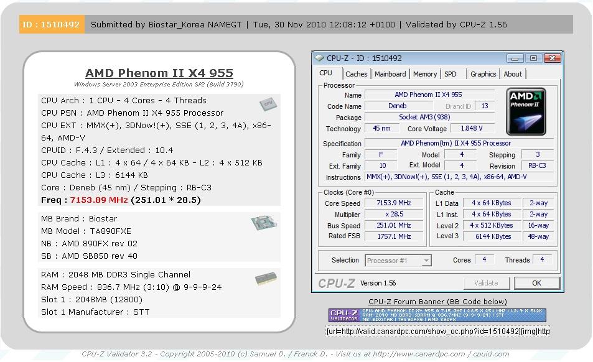Click the AMD Phenom II logo image

(526, 111)
